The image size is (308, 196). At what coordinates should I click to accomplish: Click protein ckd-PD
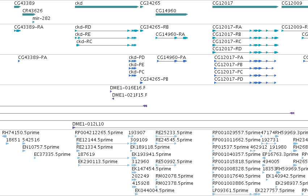click(132, 61)
